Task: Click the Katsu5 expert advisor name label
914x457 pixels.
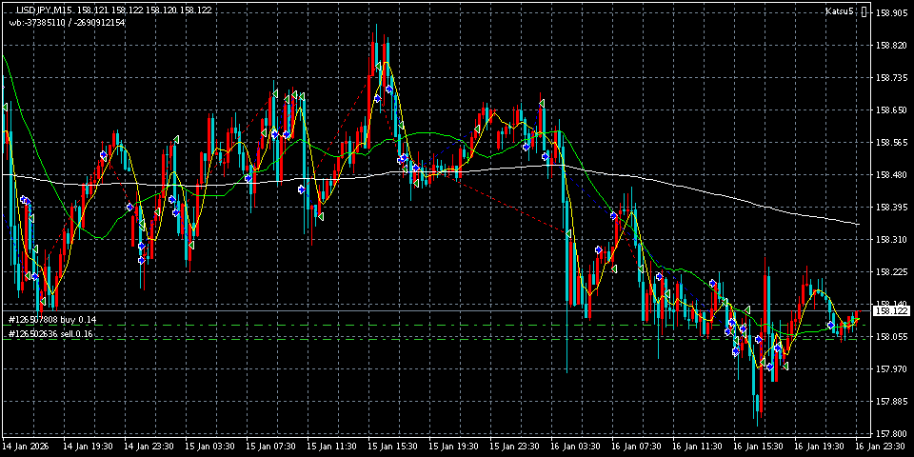Action: click(x=842, y=11)
